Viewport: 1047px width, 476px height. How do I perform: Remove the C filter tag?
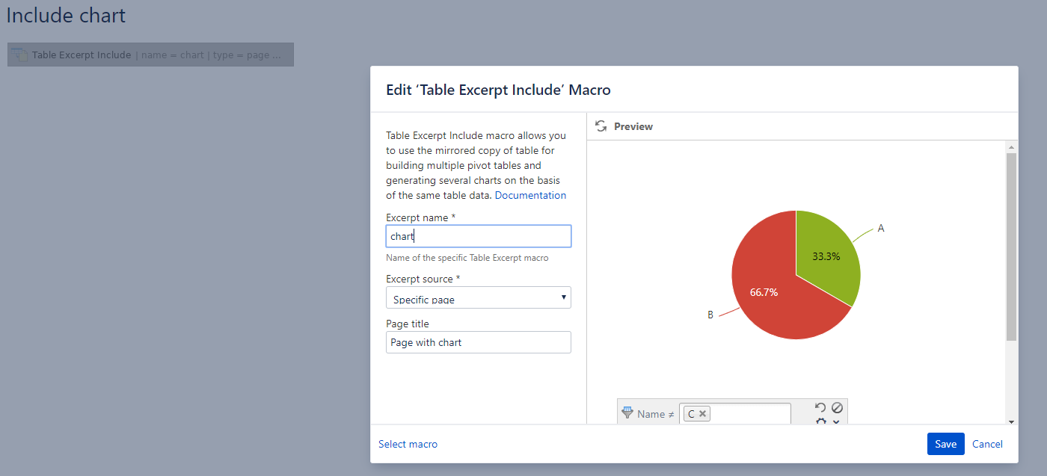pyautogui.click(x=703, y=414)
